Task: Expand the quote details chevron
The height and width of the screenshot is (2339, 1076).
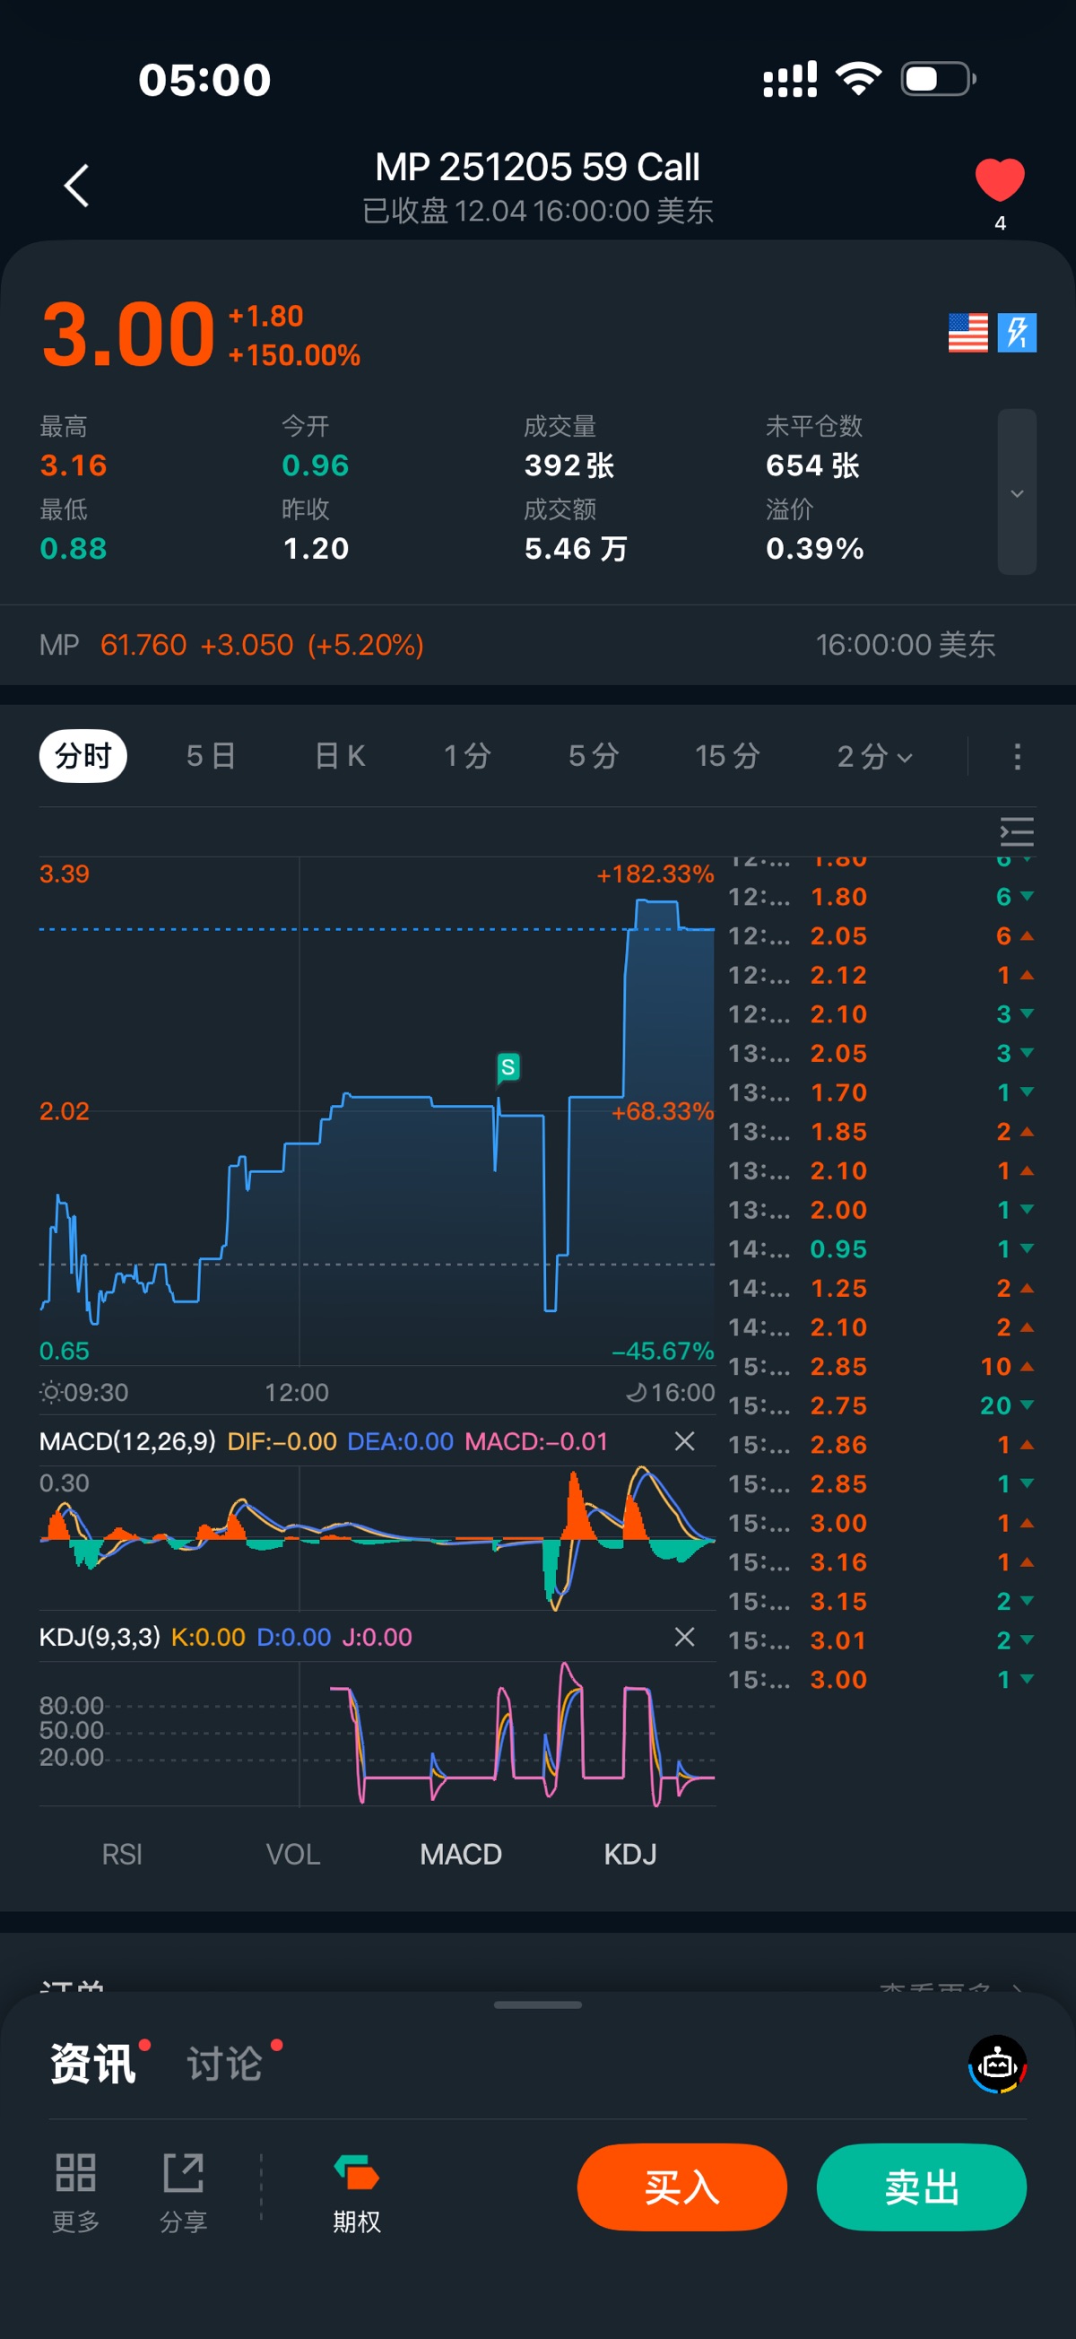Action: (1016, 492)
